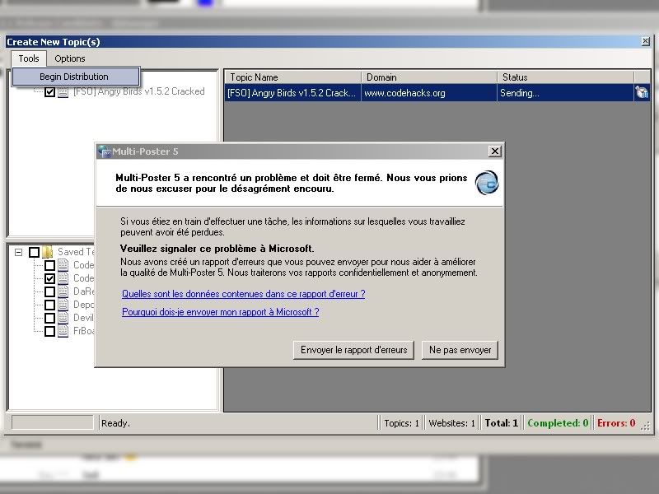Click the document icon of the FrBoa row
Image resolution: width=659 pixels, height=494 pixels.
coord(63,331)
